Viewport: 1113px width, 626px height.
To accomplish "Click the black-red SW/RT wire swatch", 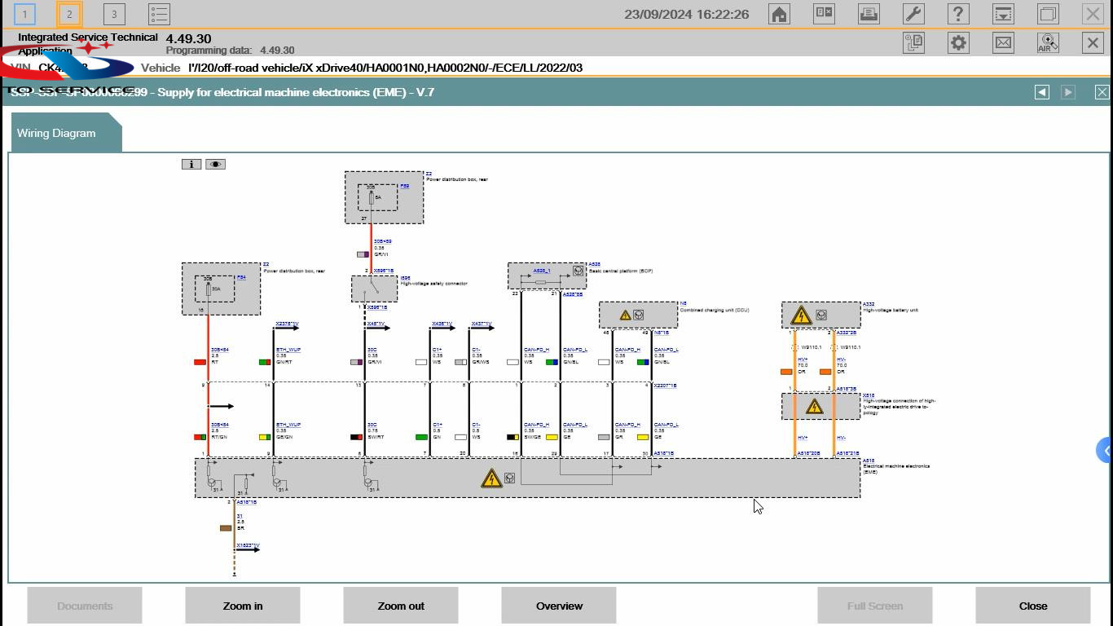I will click(x=356, y=437).
